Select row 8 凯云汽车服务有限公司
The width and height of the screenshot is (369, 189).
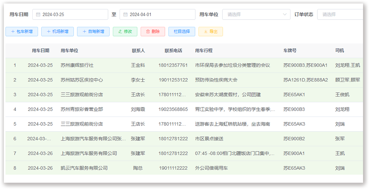pos(84,168)
